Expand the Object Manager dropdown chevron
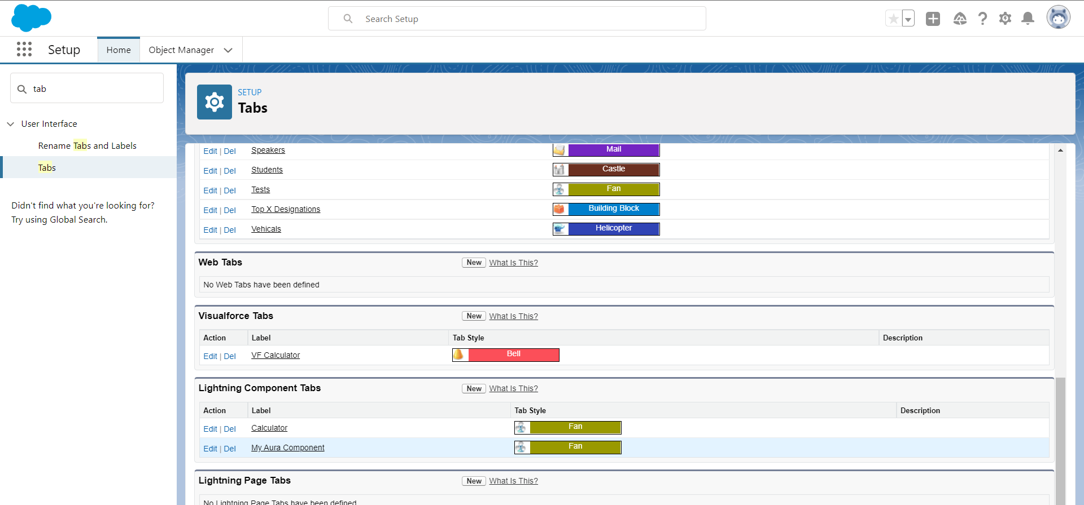Viewport: 1084px width, 505px height. (x=228, y=50)
